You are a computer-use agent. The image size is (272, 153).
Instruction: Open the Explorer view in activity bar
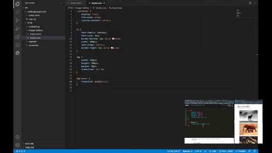tap(17, 4)
